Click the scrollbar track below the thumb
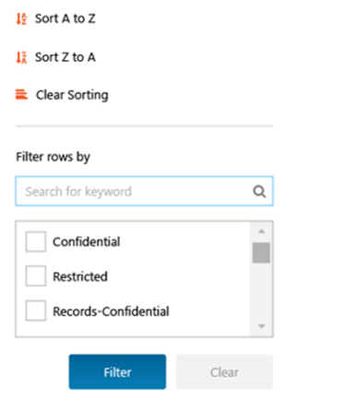 pos(261,292)
